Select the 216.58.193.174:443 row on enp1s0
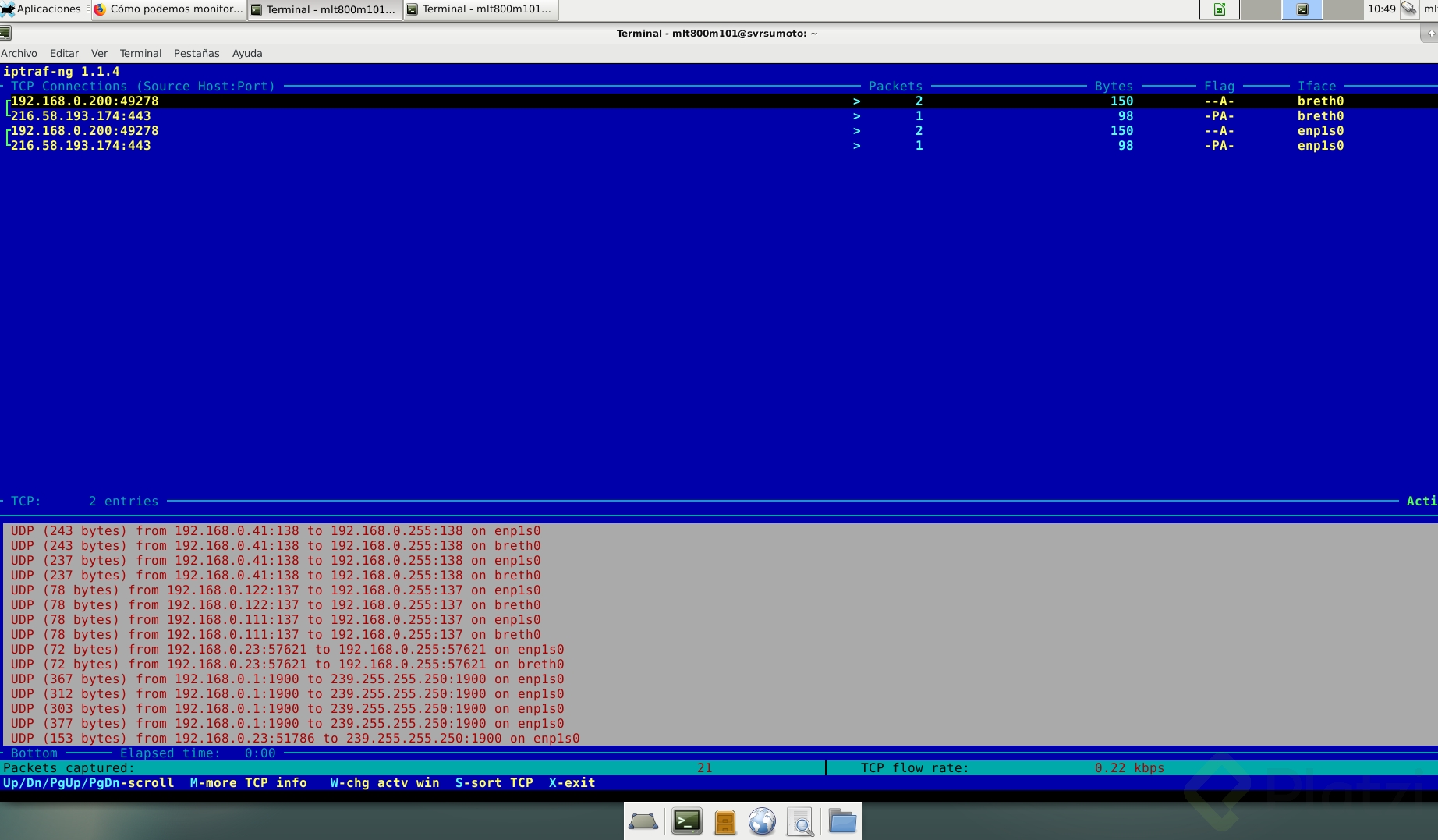This screenshot has height=840, width=1438. [x=719, y=145]
